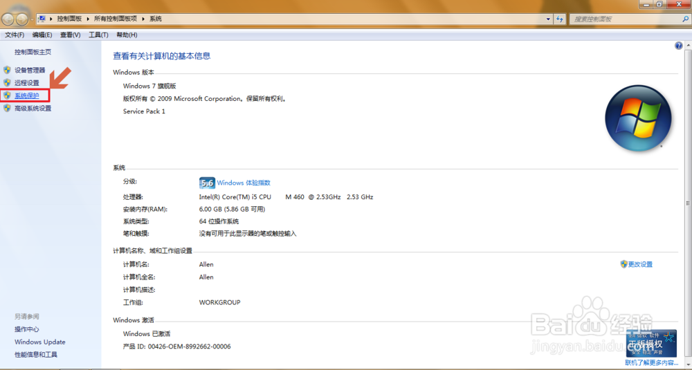Image resolution: width=692 pixels, height=370 pixels.
Task: Open the address bar history dropdown arrow
Action: click(548, 19)
